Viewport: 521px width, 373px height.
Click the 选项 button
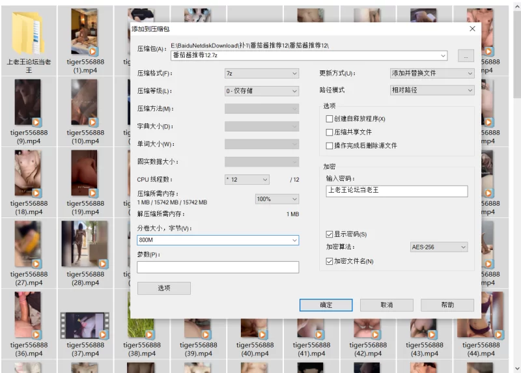tap(164, 288)
